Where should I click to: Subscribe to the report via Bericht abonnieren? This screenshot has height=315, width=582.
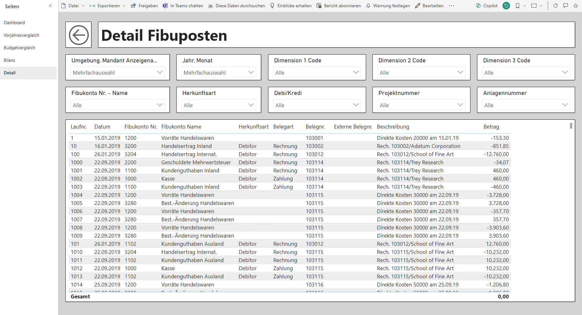pos(338,6)
